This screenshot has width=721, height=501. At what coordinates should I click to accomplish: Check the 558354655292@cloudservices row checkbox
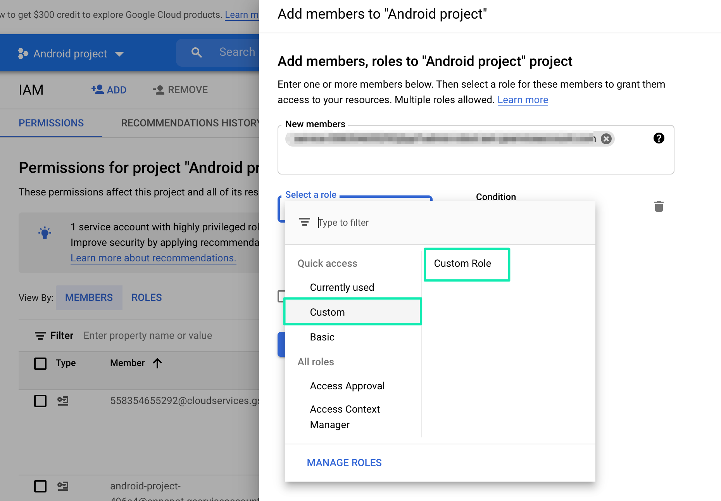coord(40,401)
